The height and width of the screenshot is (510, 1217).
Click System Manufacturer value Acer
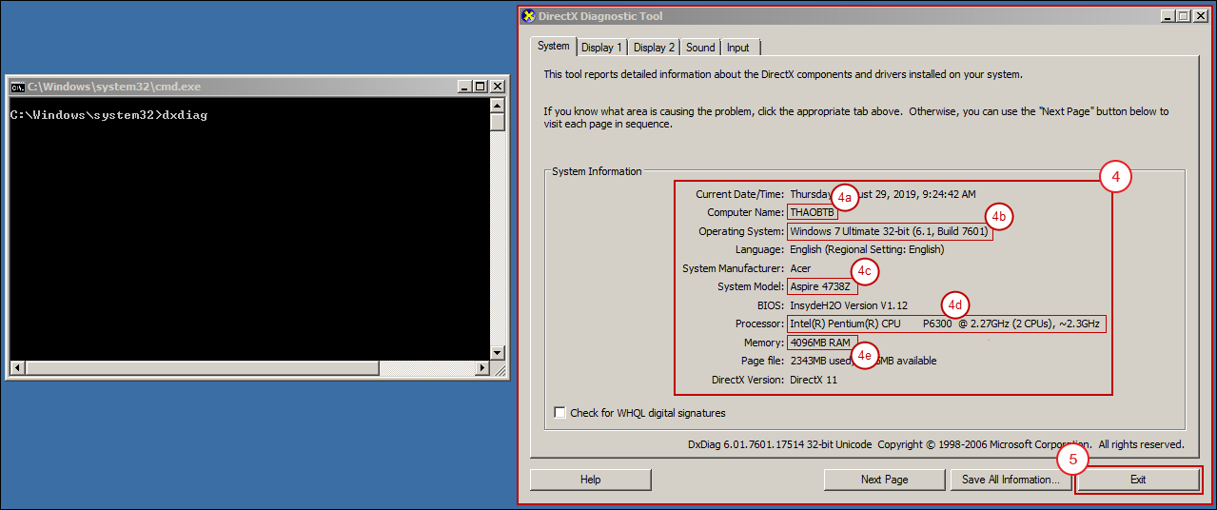(x=800, y=268)
